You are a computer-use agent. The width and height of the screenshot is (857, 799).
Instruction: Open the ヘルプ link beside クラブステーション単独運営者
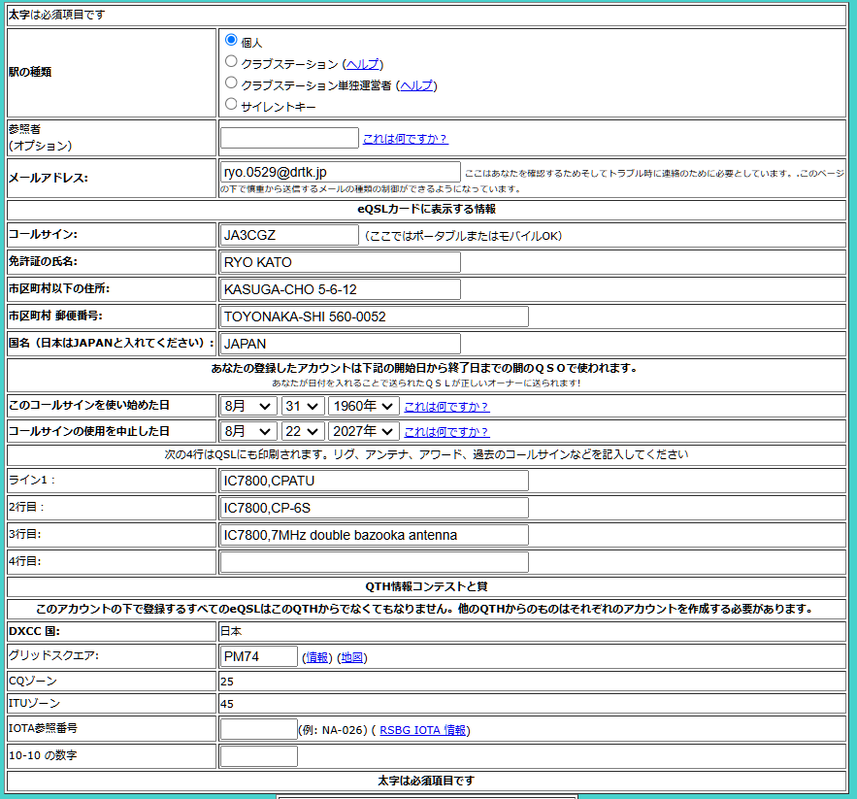416,85
